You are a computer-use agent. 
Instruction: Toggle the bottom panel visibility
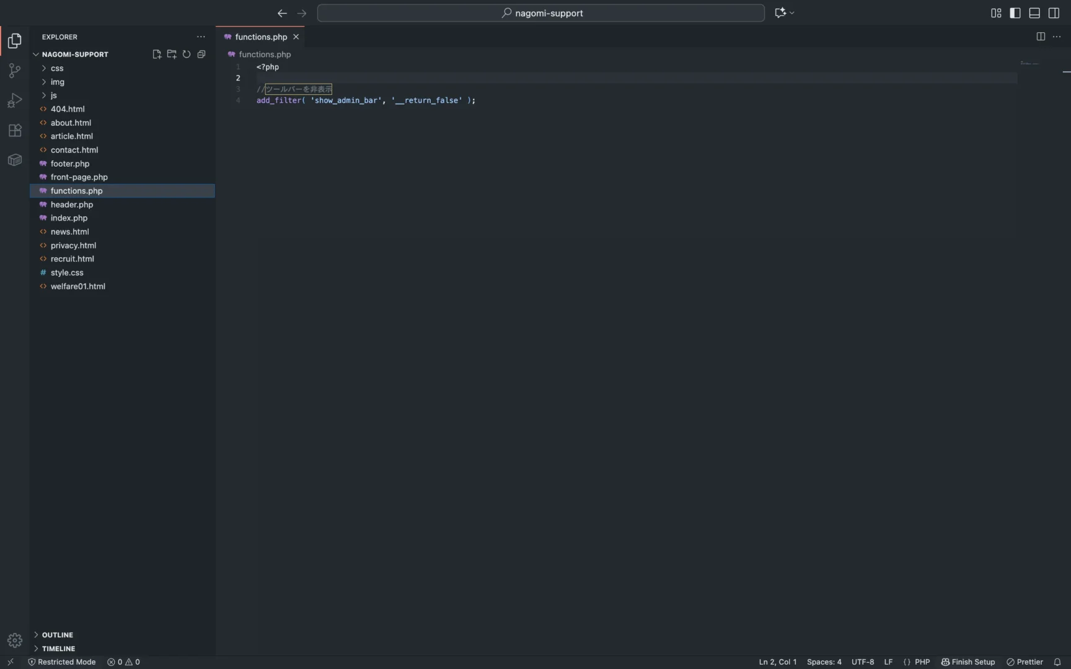pos(1034,13)
